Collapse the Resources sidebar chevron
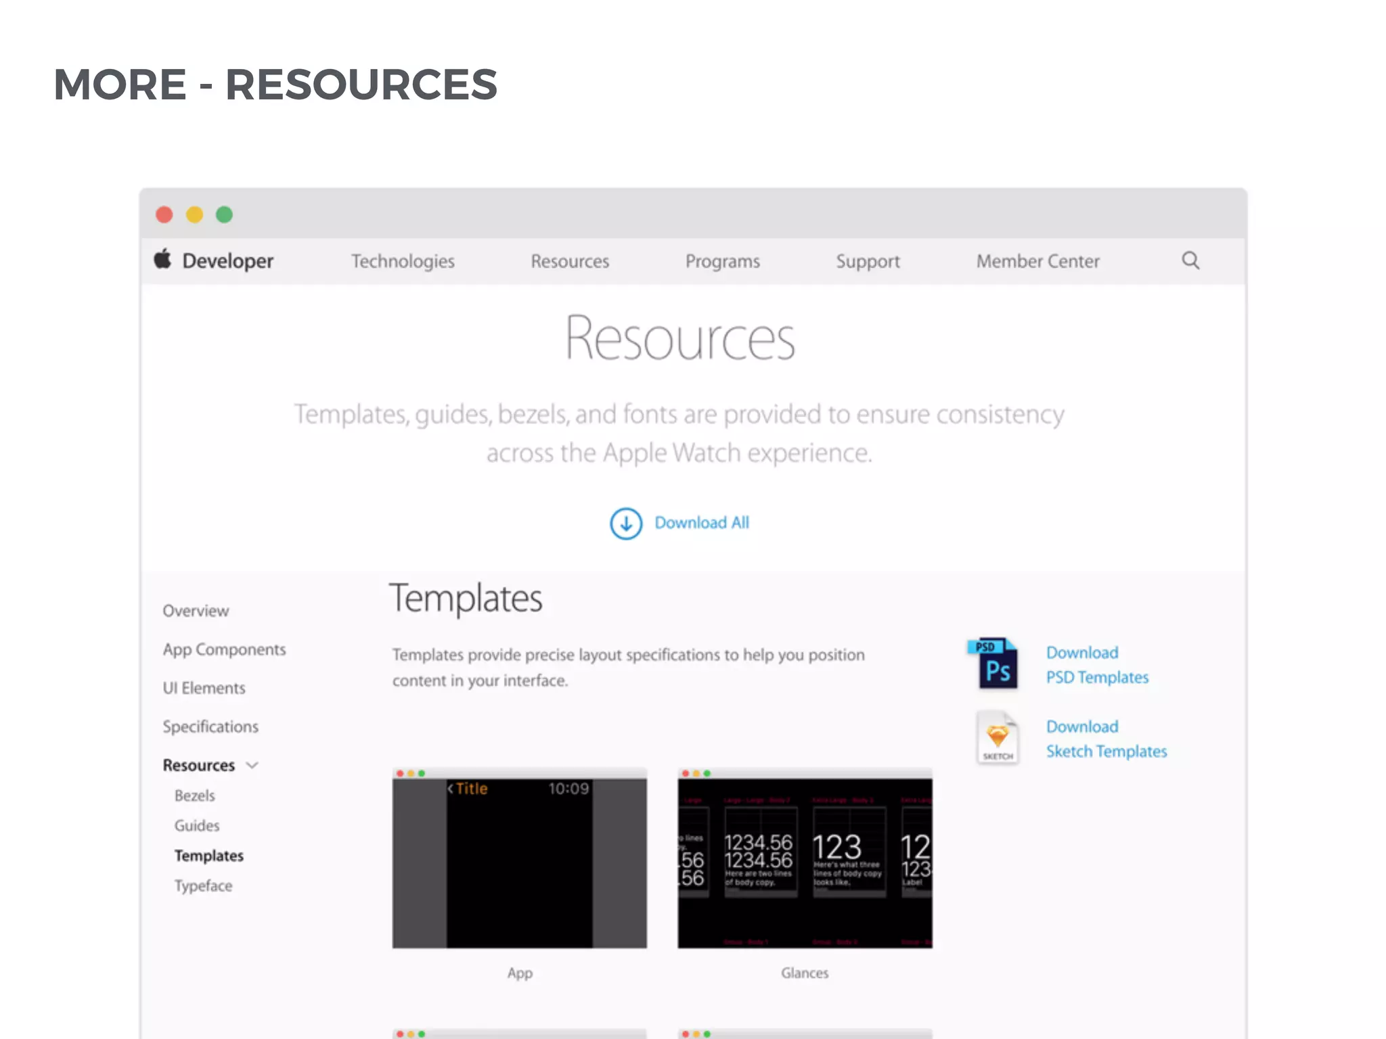The image size is (1386, 1039). (252, 766)
